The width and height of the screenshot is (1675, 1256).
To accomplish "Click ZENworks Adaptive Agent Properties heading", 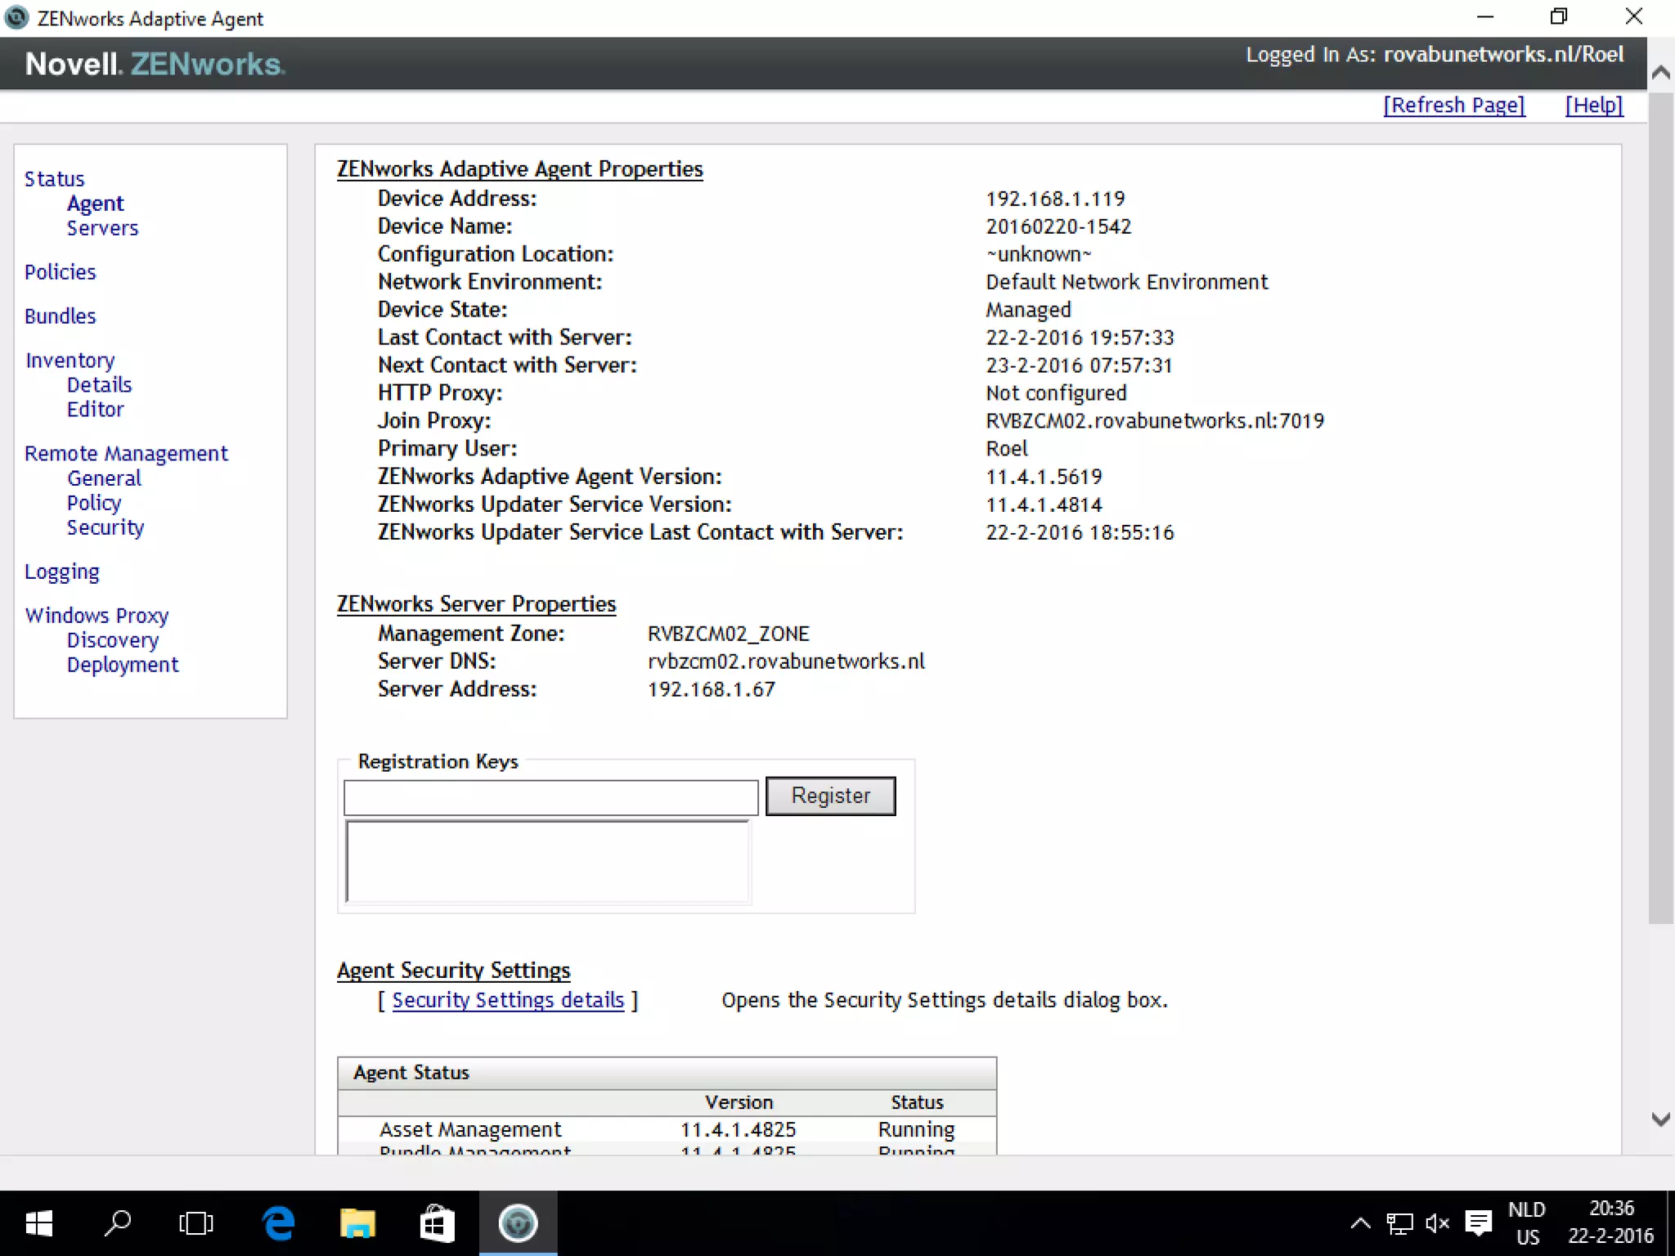I will pyautogui.click(x=519, y=169).
